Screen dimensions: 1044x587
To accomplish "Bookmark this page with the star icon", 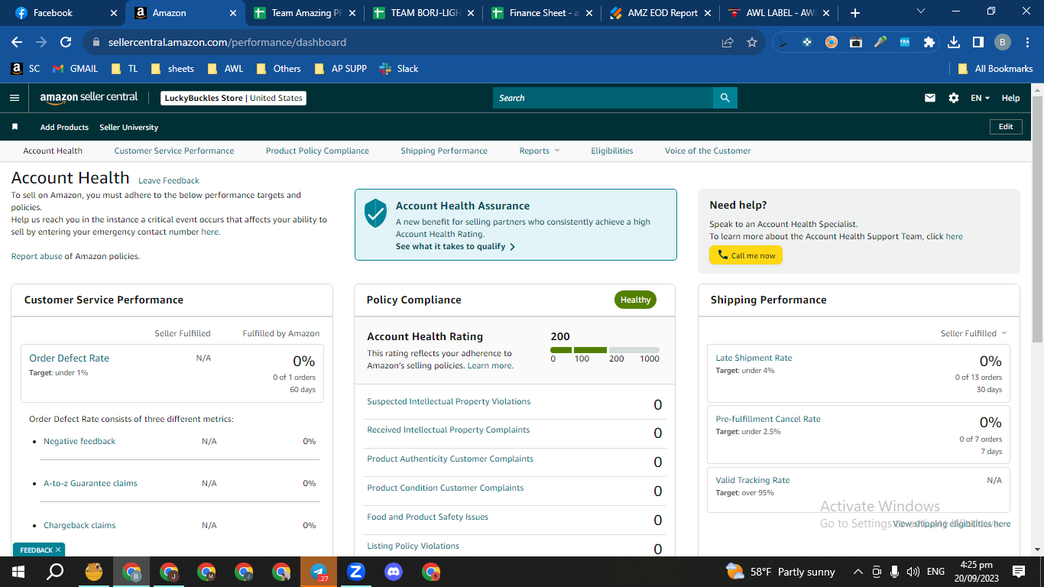I will tap(752, 42).
